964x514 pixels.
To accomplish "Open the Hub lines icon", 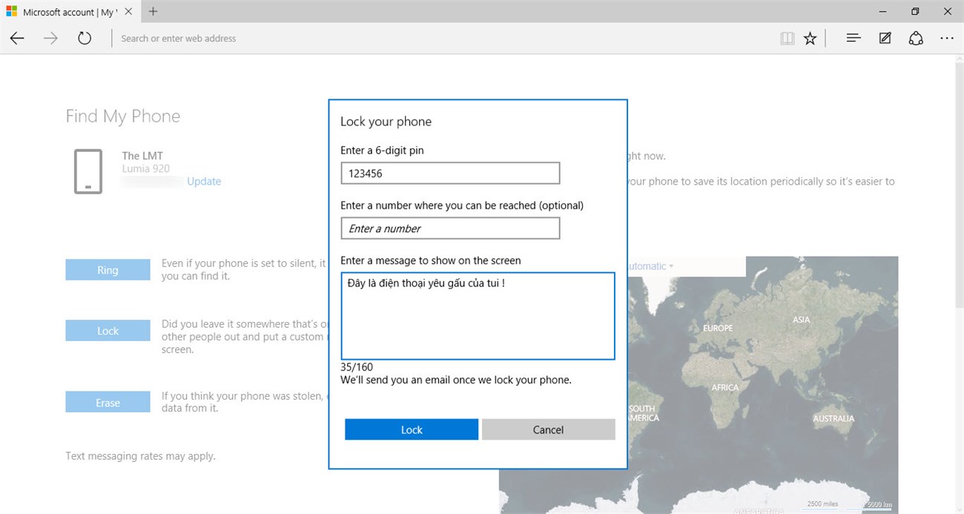I will click(x=854, y=39).
